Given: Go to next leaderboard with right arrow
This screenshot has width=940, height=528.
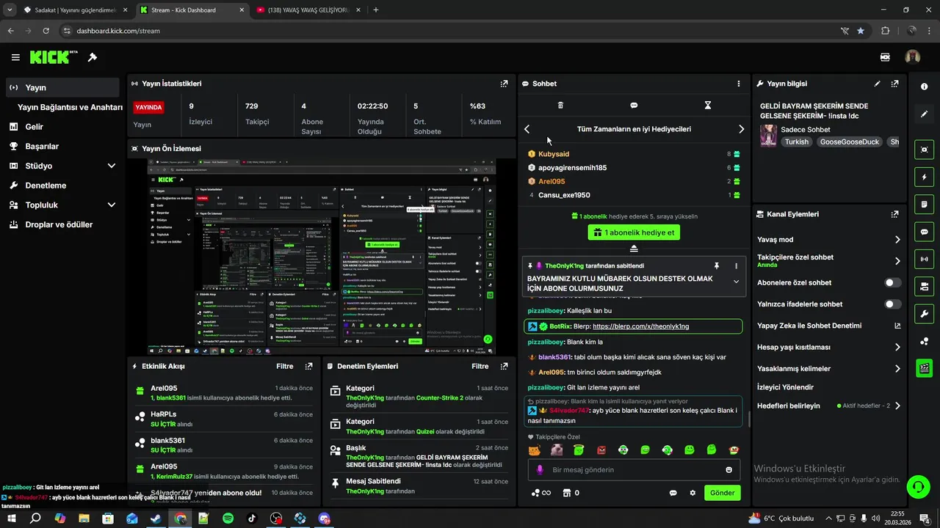Looking at the screenshot, I should click(x=741, y=129).
